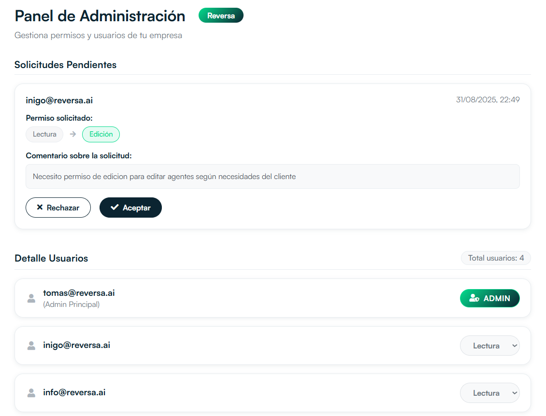Click the user icon in inigo@reversa.ai's user row

(x=31, y=346)
